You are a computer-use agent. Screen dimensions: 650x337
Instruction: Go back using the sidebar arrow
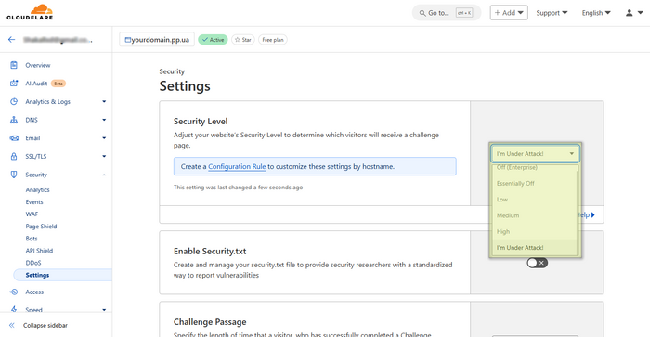[11, 40]
